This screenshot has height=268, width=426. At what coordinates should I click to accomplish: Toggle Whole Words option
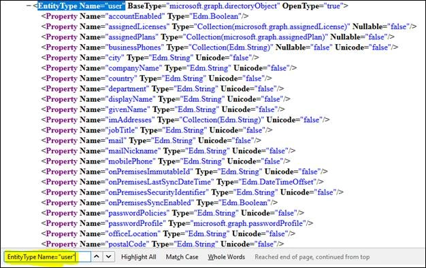point(227,257)
